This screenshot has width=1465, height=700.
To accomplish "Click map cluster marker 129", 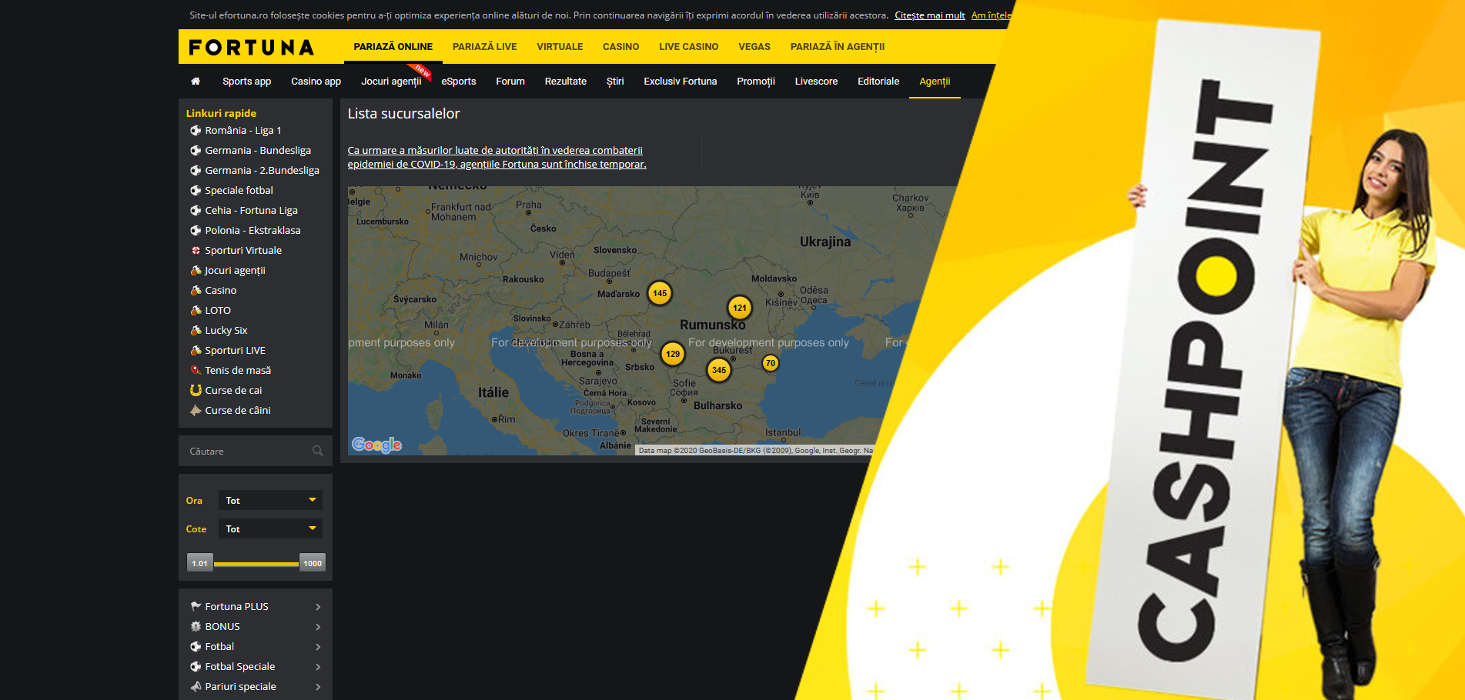I will [x=673, y=354].
